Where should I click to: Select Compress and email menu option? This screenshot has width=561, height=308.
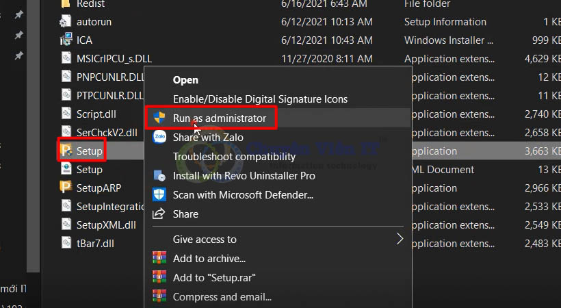[222, 296]
